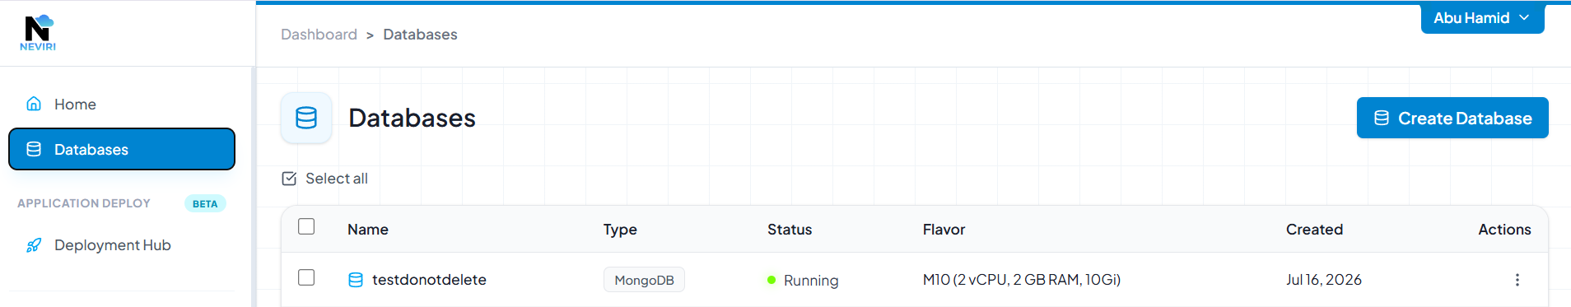Viewport: 1571px width, 307px height.
Task: Click the Jul 16, 2026 date
Action: tap(1324, 280)
